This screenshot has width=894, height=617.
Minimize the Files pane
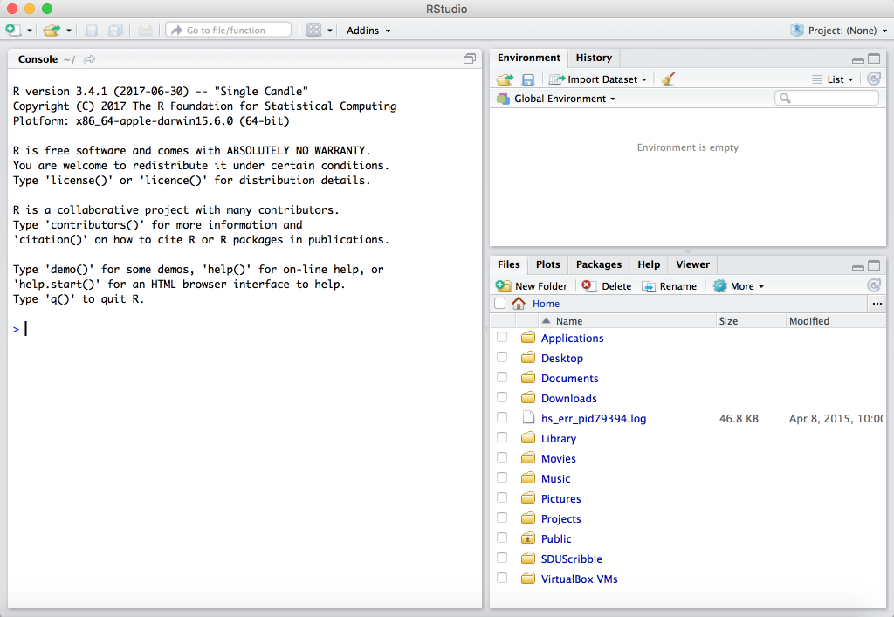[x=857, y=266]
